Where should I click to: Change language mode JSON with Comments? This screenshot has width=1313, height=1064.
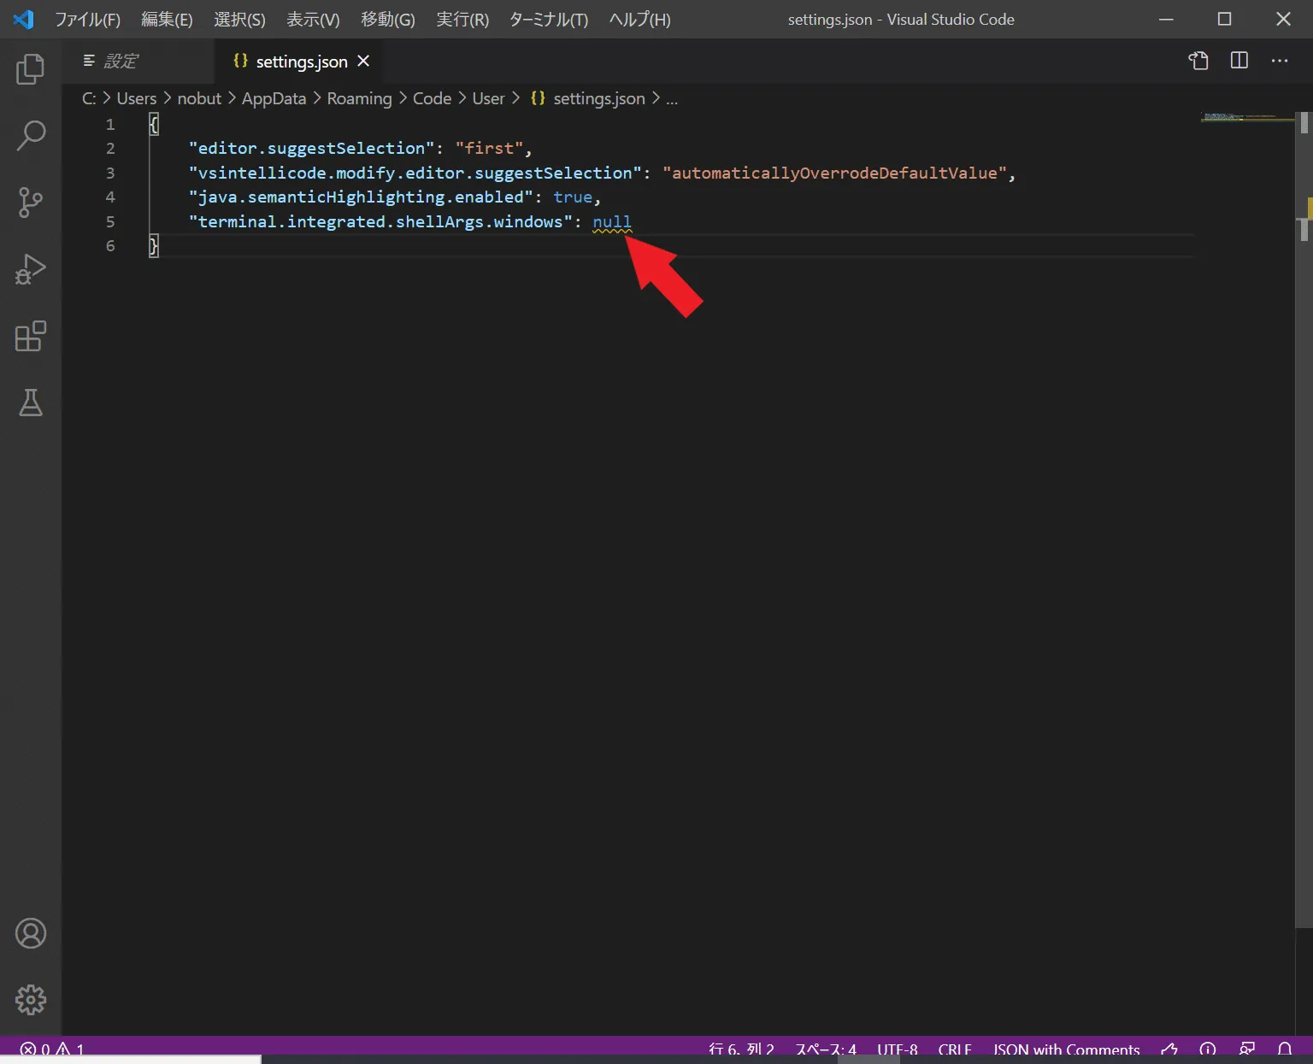1066,1049
